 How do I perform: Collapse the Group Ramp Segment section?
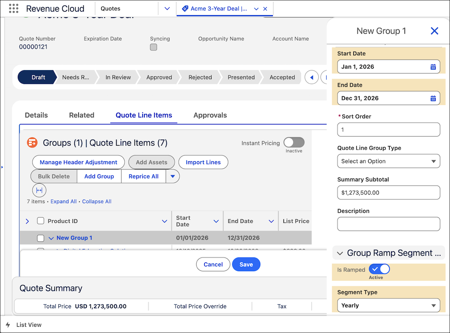[x=340, y=253]
